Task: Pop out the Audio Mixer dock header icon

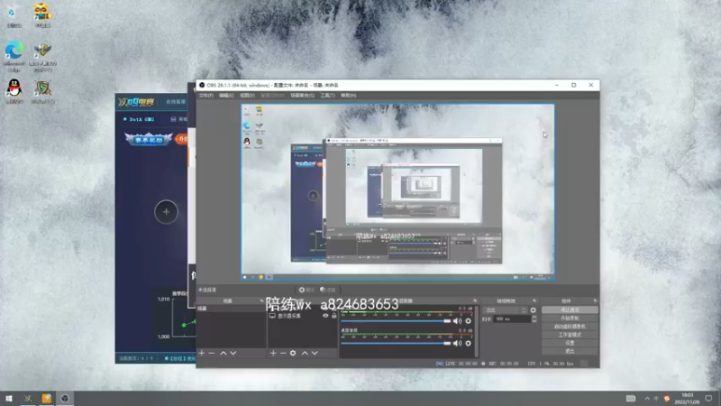Action: [x=475, y=300]
